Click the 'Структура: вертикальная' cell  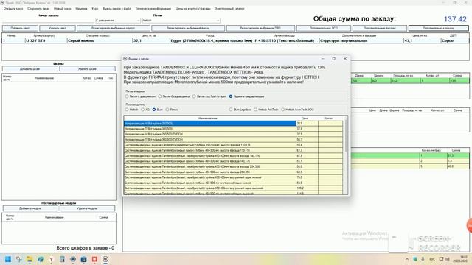click(361, 40)
